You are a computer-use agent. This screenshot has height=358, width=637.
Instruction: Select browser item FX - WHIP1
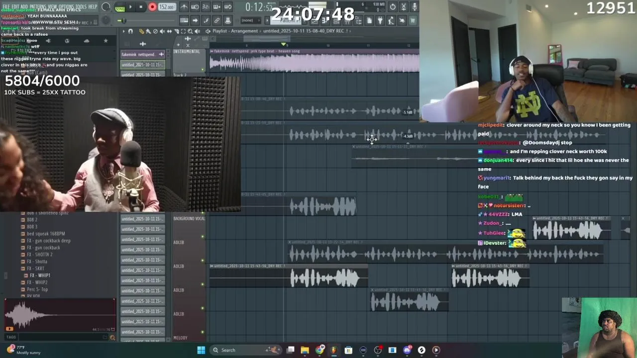(x=40, y=275)
